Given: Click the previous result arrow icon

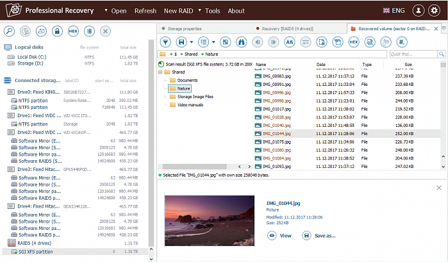Looking at the screenshot, I should 258,42.
